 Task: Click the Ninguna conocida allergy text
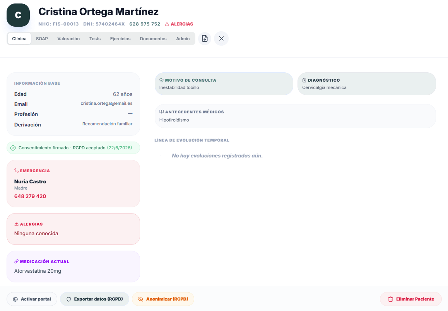point(36,234)
